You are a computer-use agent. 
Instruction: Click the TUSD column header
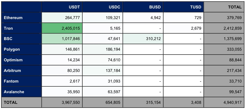coord(183,7)
